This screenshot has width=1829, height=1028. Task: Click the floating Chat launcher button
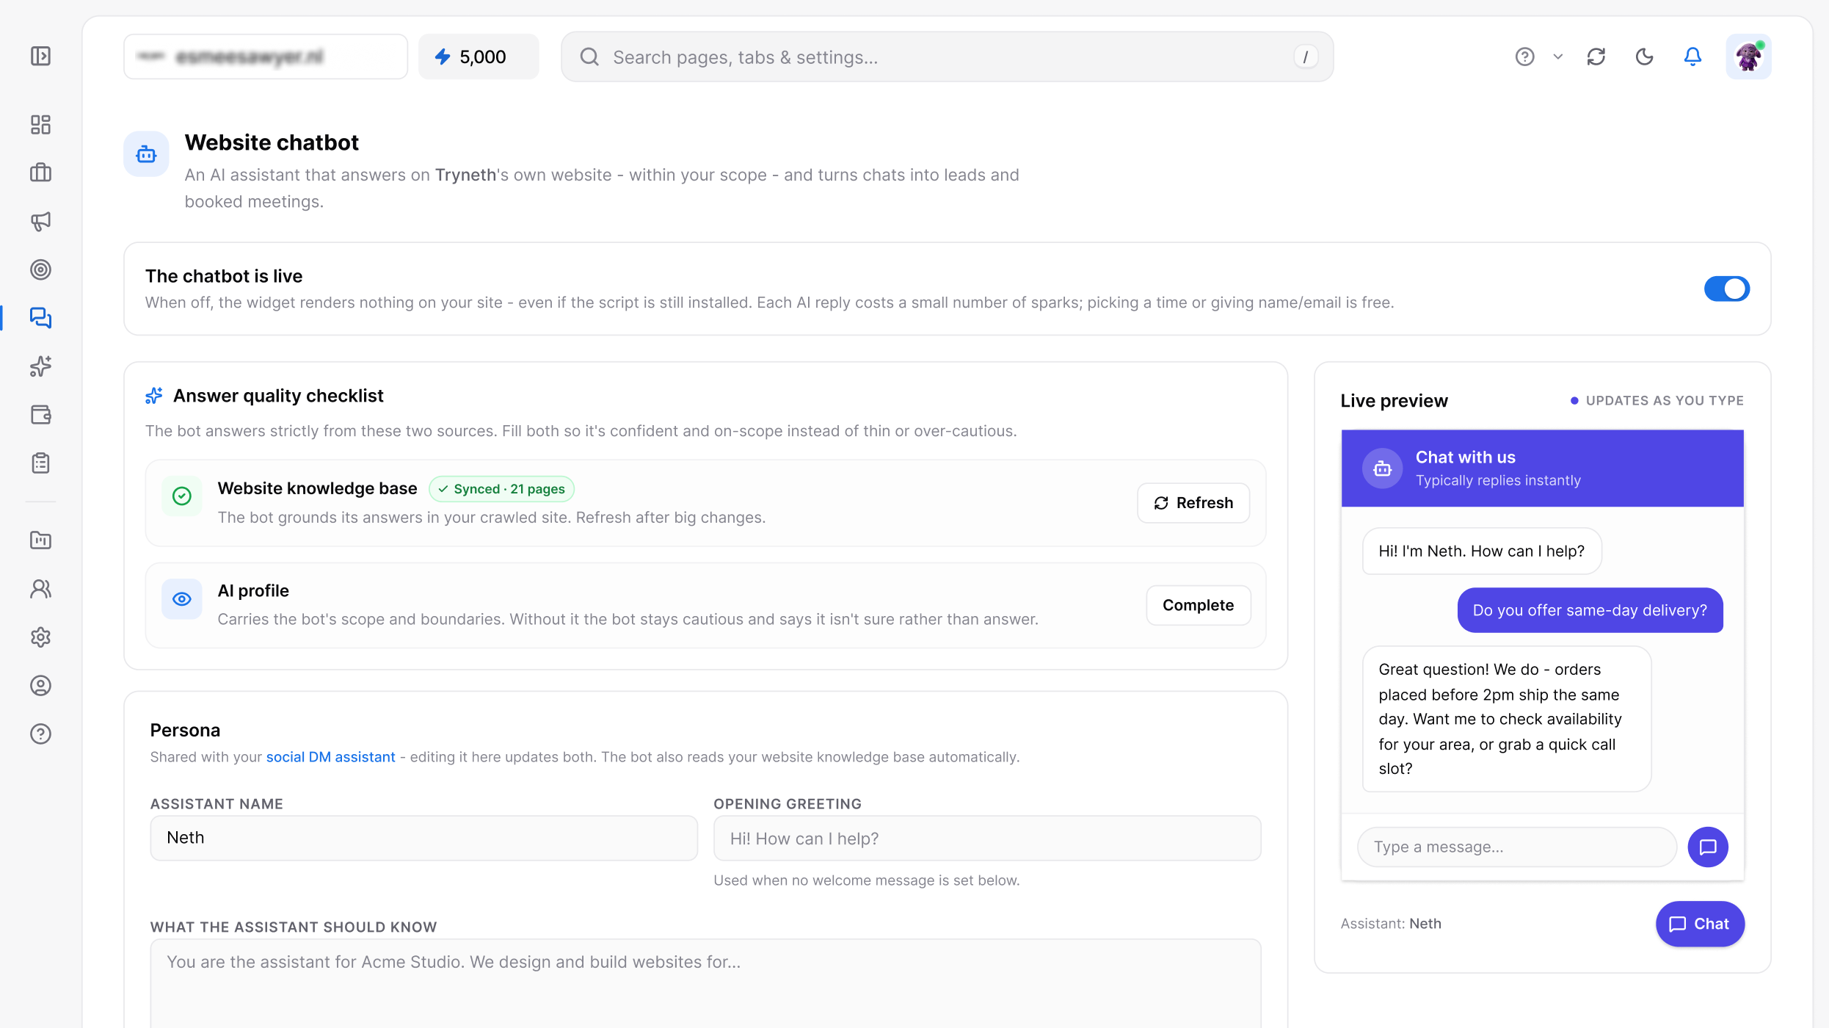(1700, 924)
